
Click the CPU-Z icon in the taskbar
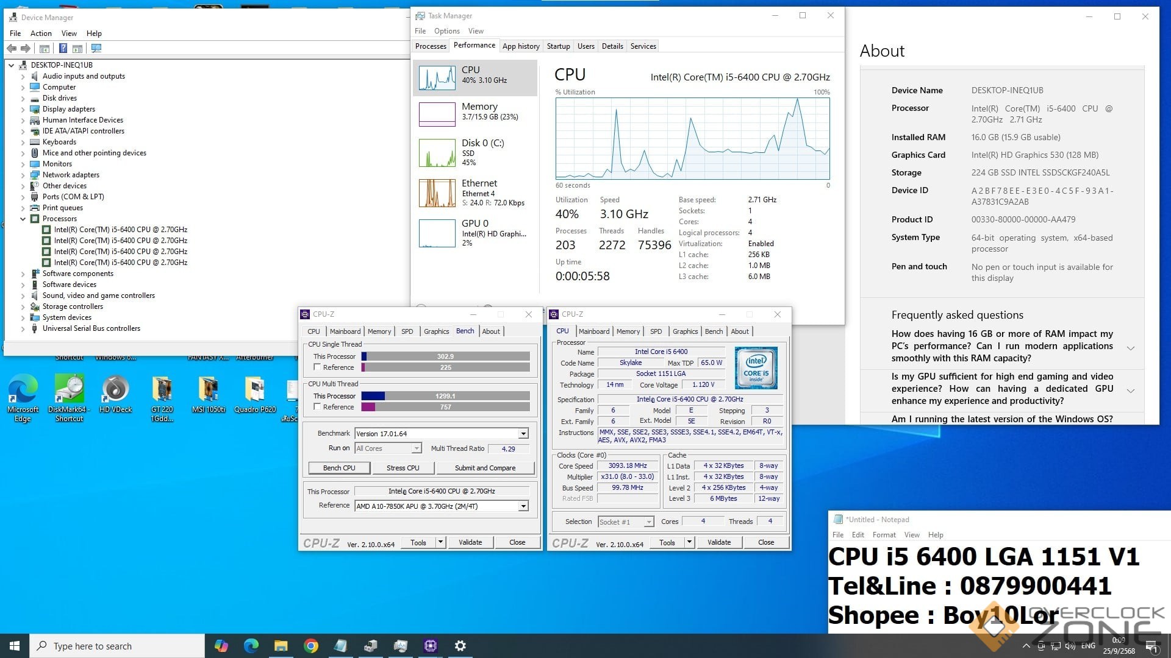click(x=431, y=646)
